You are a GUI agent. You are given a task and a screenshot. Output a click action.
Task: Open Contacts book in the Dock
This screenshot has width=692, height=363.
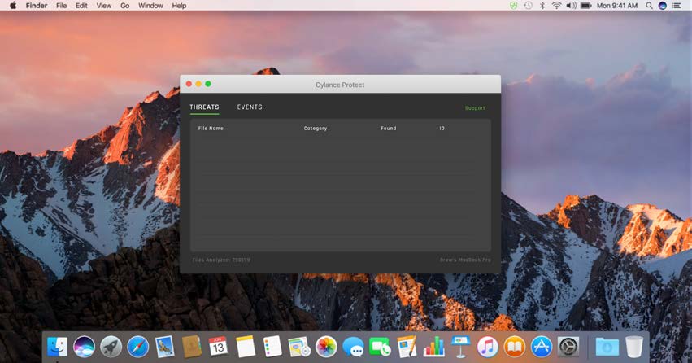[x=192, y=346]
